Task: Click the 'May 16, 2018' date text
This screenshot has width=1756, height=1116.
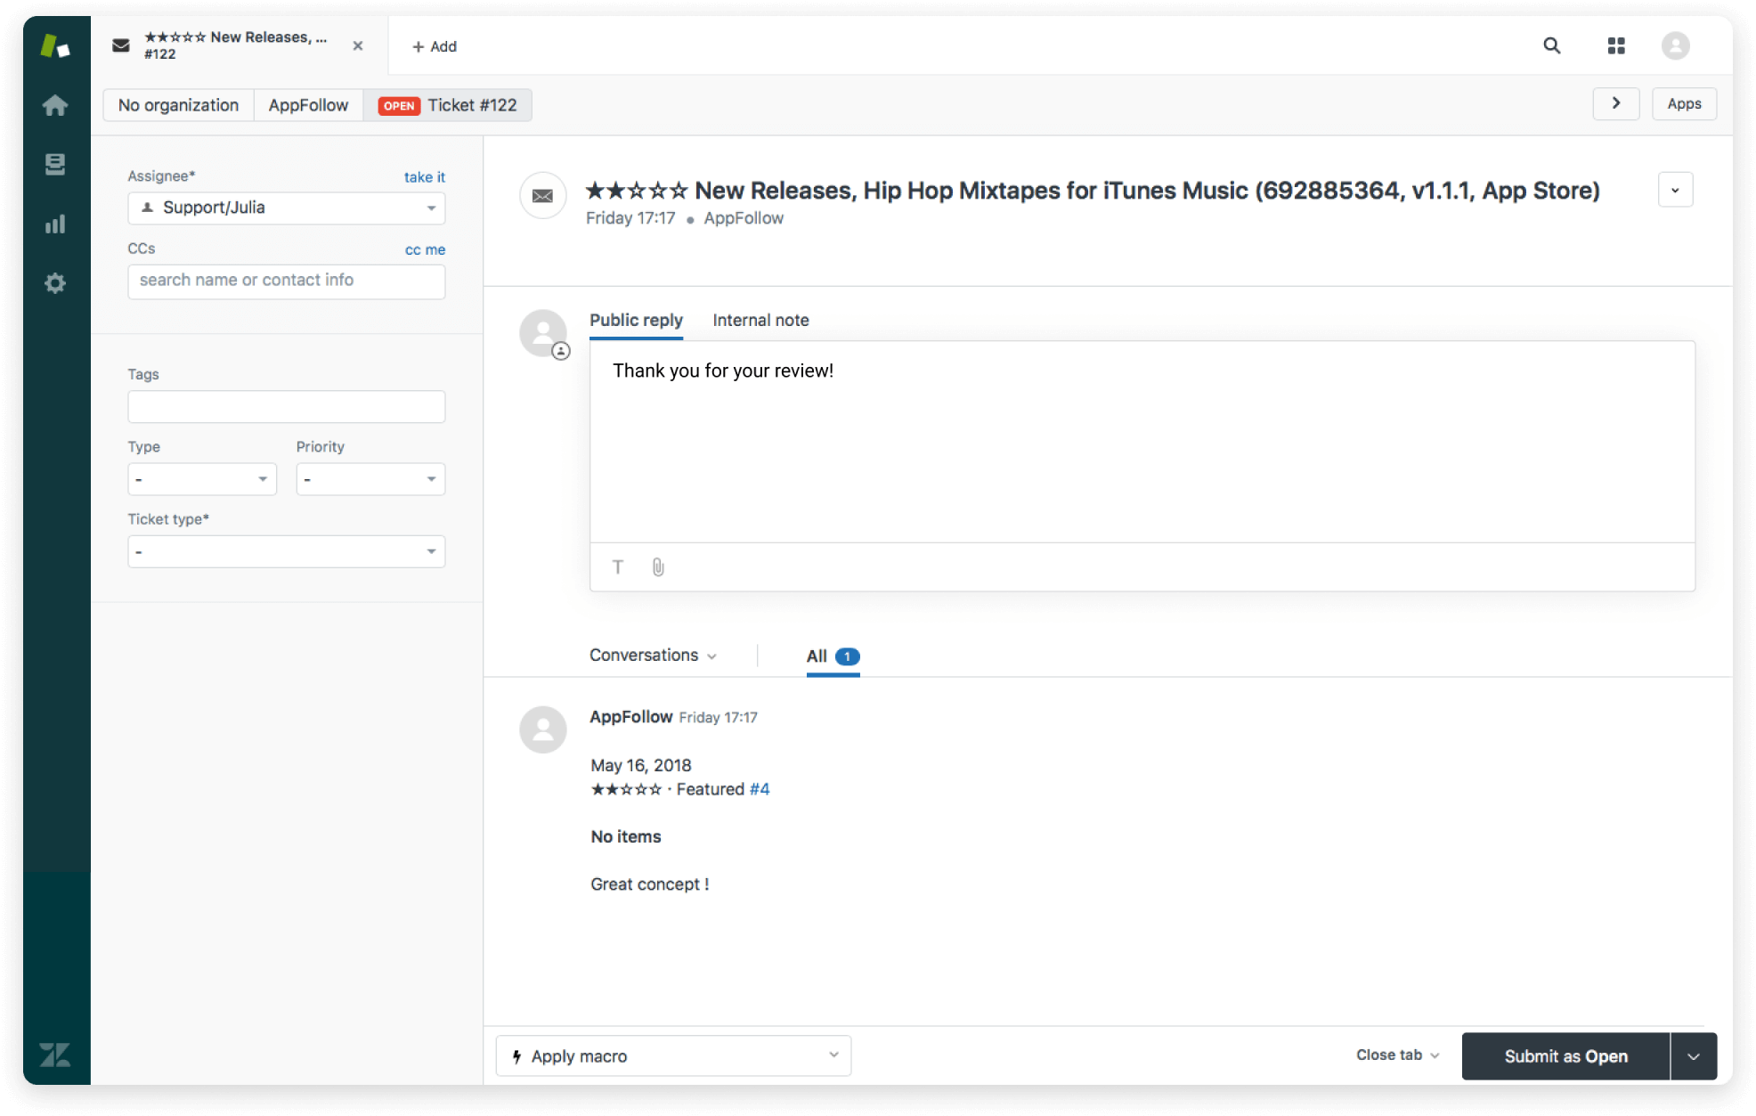Action: pyautogui.click(x=641, y=766)
